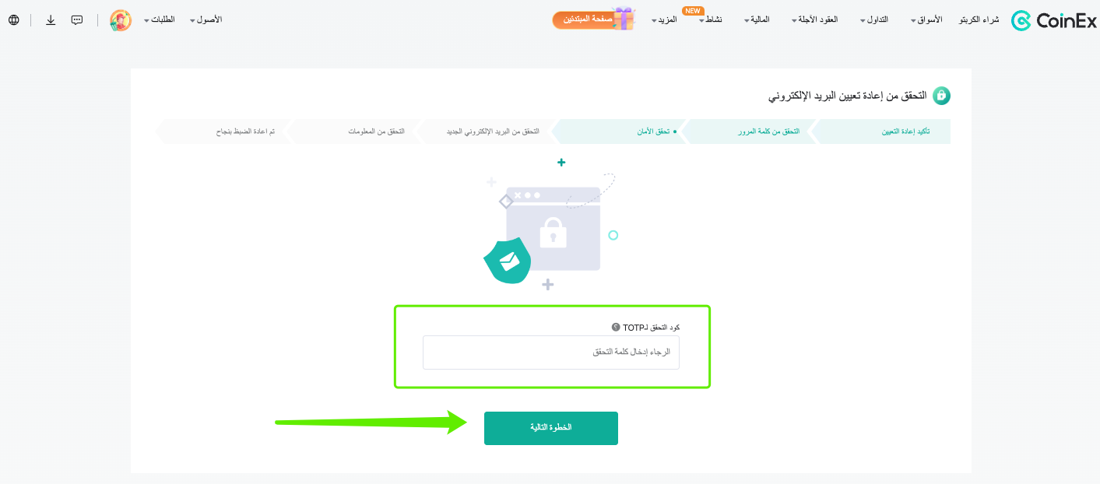Go to شراء الكريبتو link
This screenshot has width=1100, height=484.
979,19
